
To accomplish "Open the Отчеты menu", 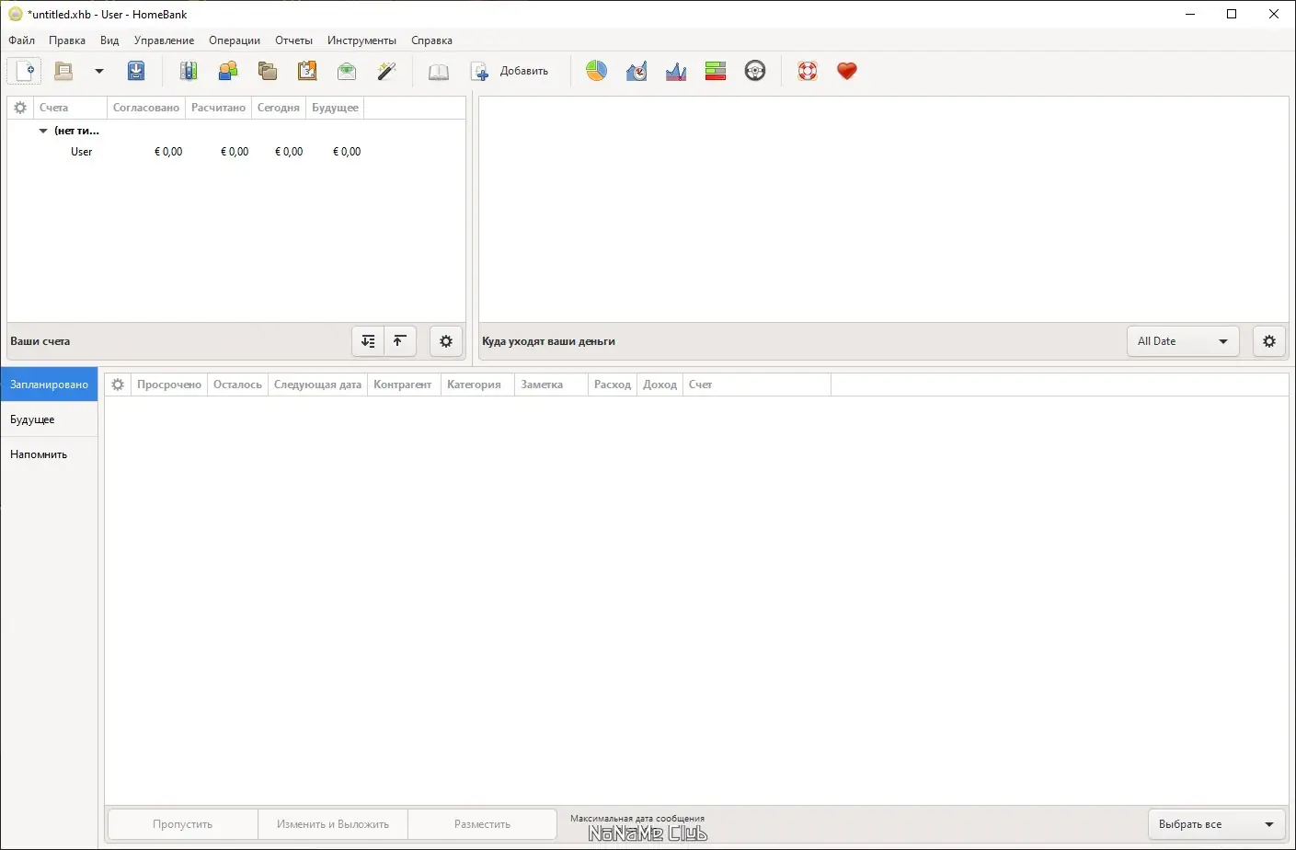I will [293, 40].
